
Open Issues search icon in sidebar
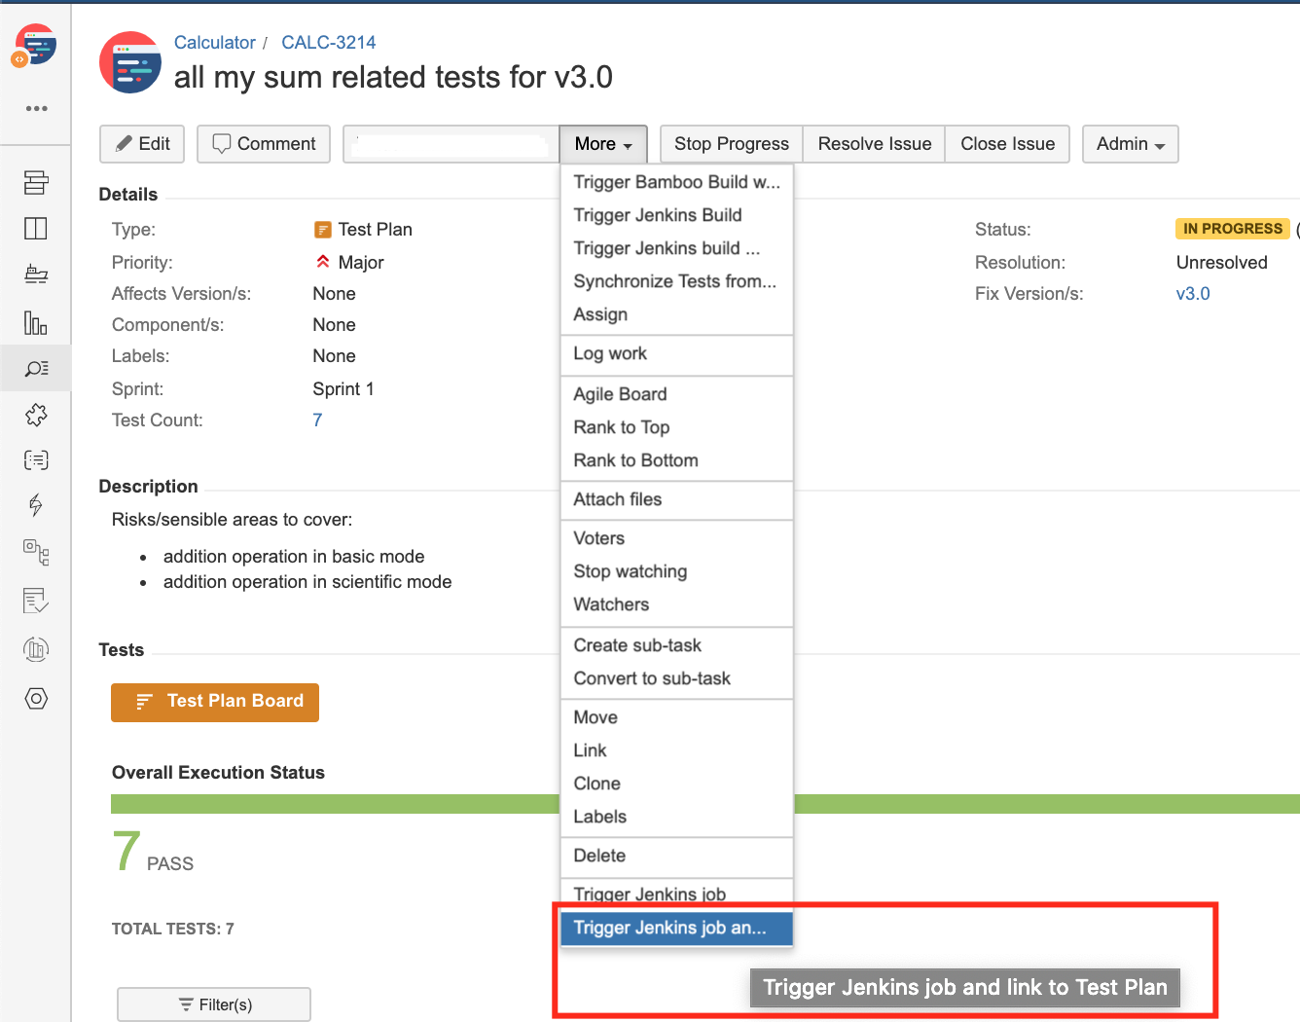point(36,368)
